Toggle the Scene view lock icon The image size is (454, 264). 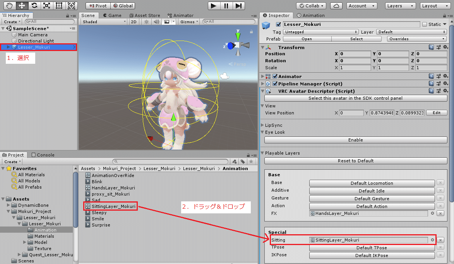coord(251,32)
